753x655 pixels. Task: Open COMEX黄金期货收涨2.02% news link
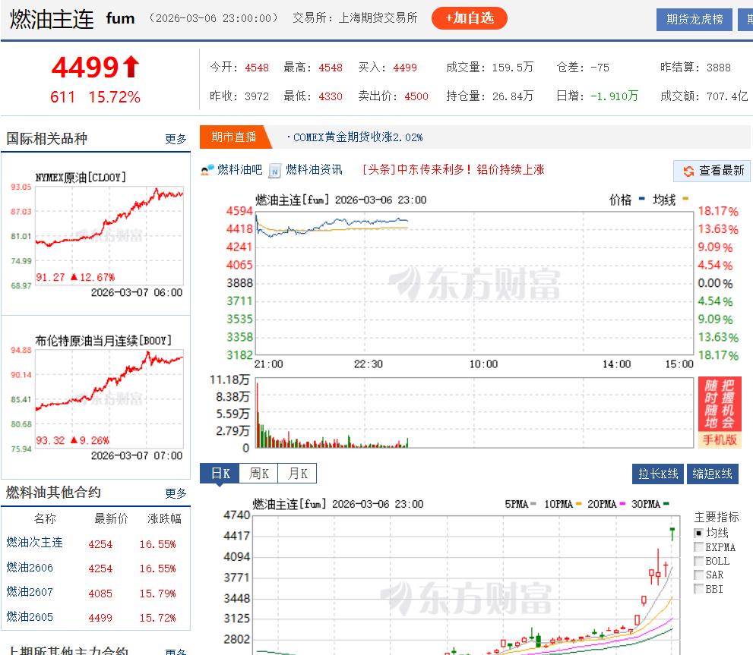358,137
